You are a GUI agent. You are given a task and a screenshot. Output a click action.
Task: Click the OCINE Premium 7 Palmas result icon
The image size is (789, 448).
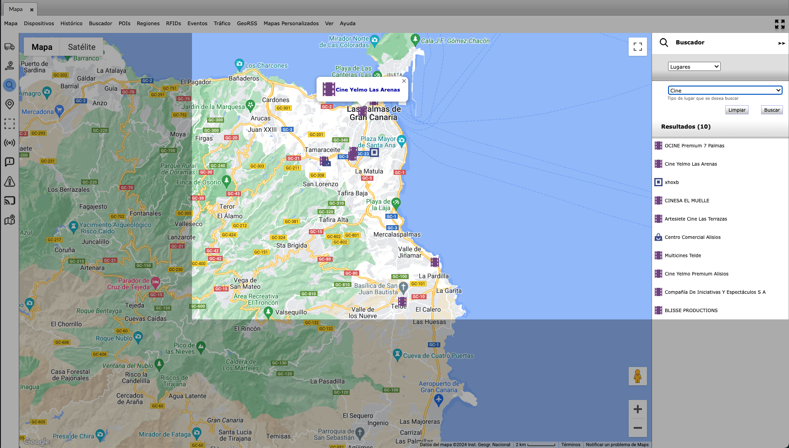click(x=658, y=146)
